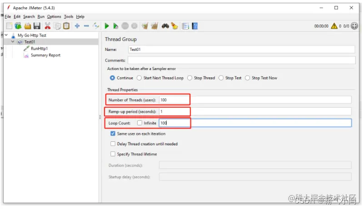The width and height of the screenshot is (363, 209).
Task: Click the New test plan icon
Action: pyautogui.click(x=9, y=26)
